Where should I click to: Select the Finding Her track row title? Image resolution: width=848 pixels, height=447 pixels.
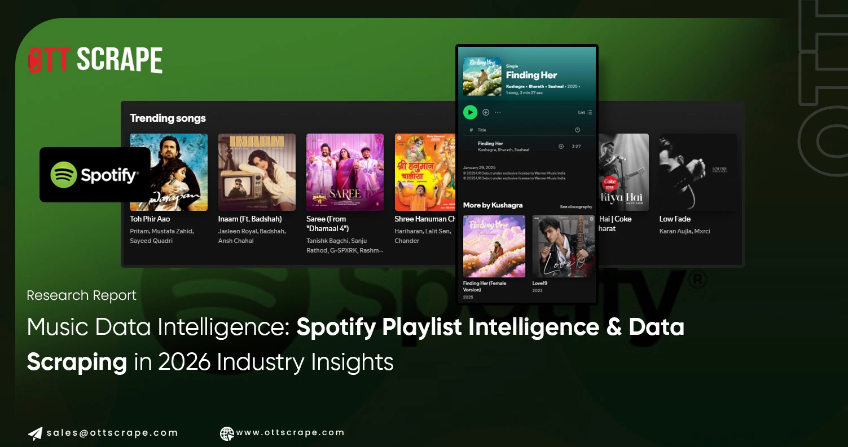point(490,144)
